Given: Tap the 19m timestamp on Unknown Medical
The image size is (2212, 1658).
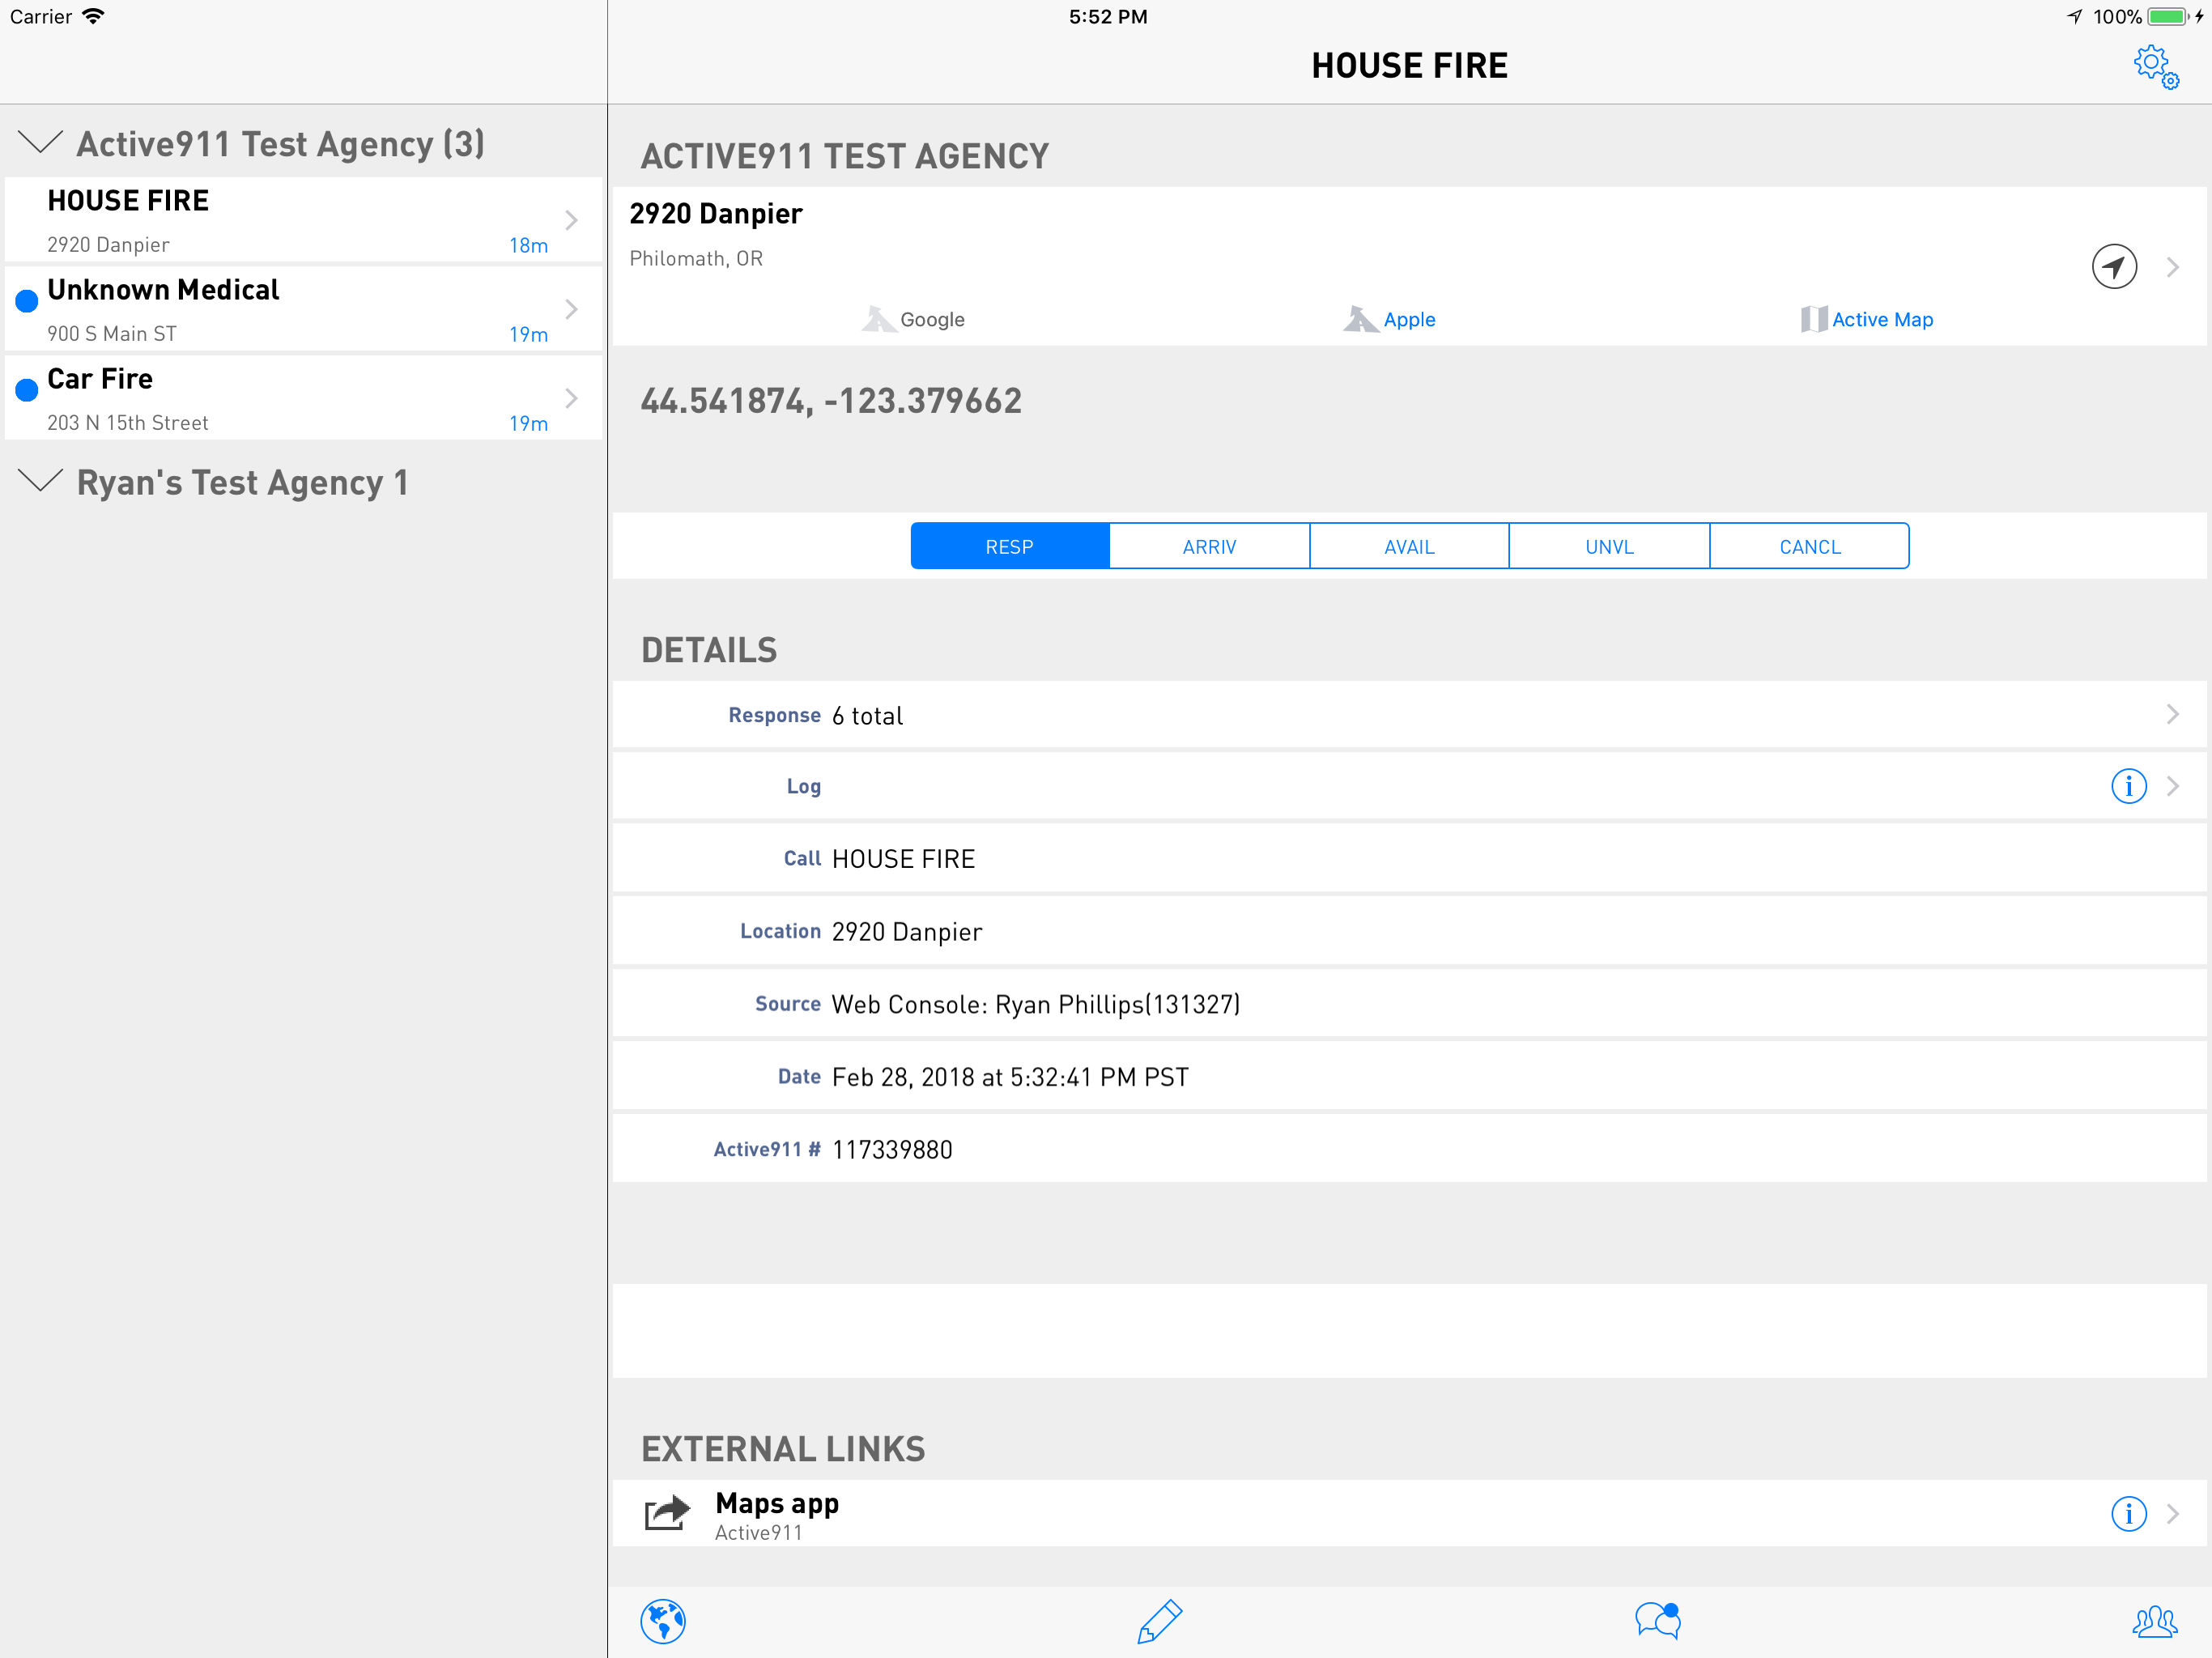Looking at the screenshot, I should tap(528, 334).
